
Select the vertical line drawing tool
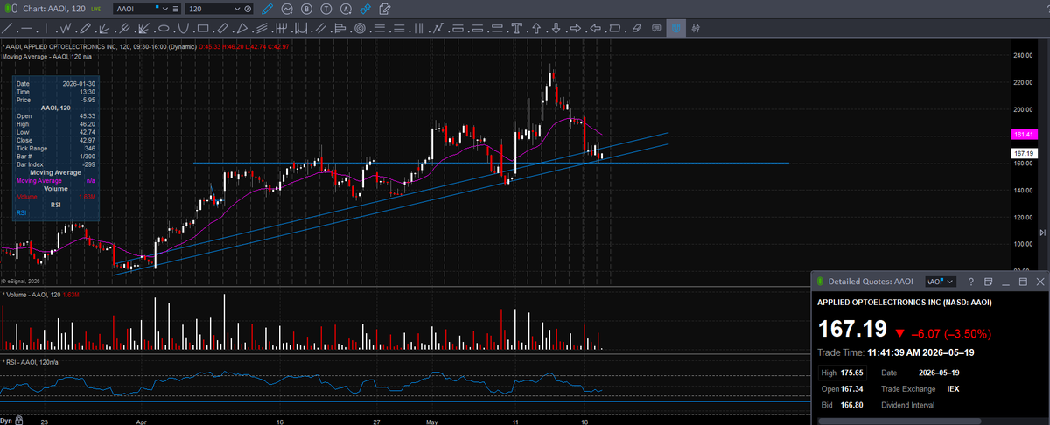pos(45,29)
